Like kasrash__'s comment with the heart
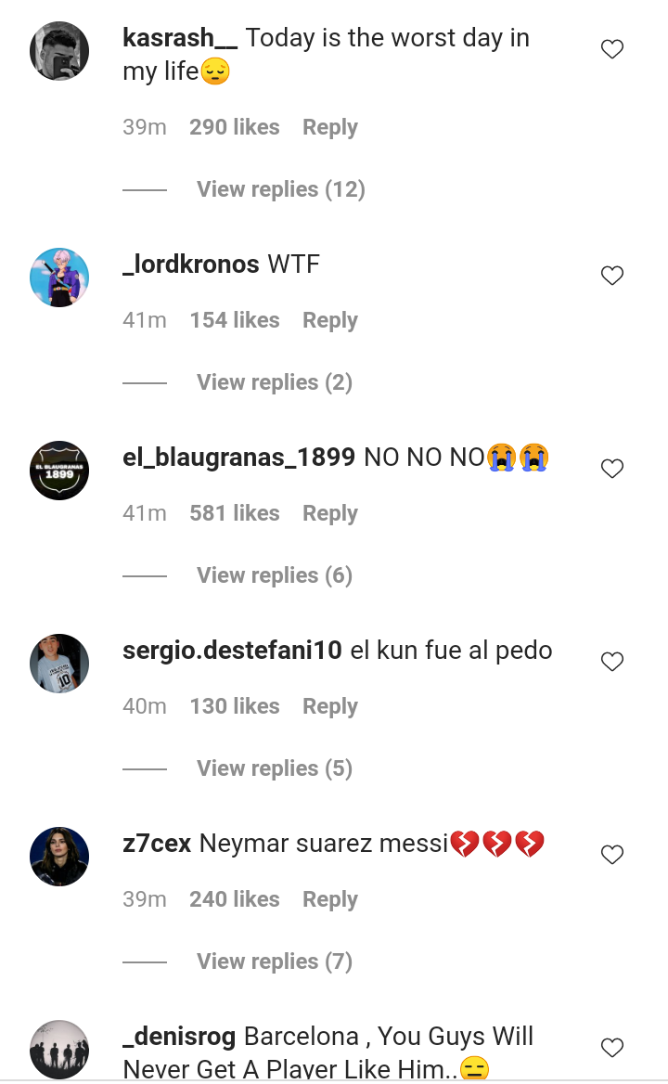 coord(611,50)
